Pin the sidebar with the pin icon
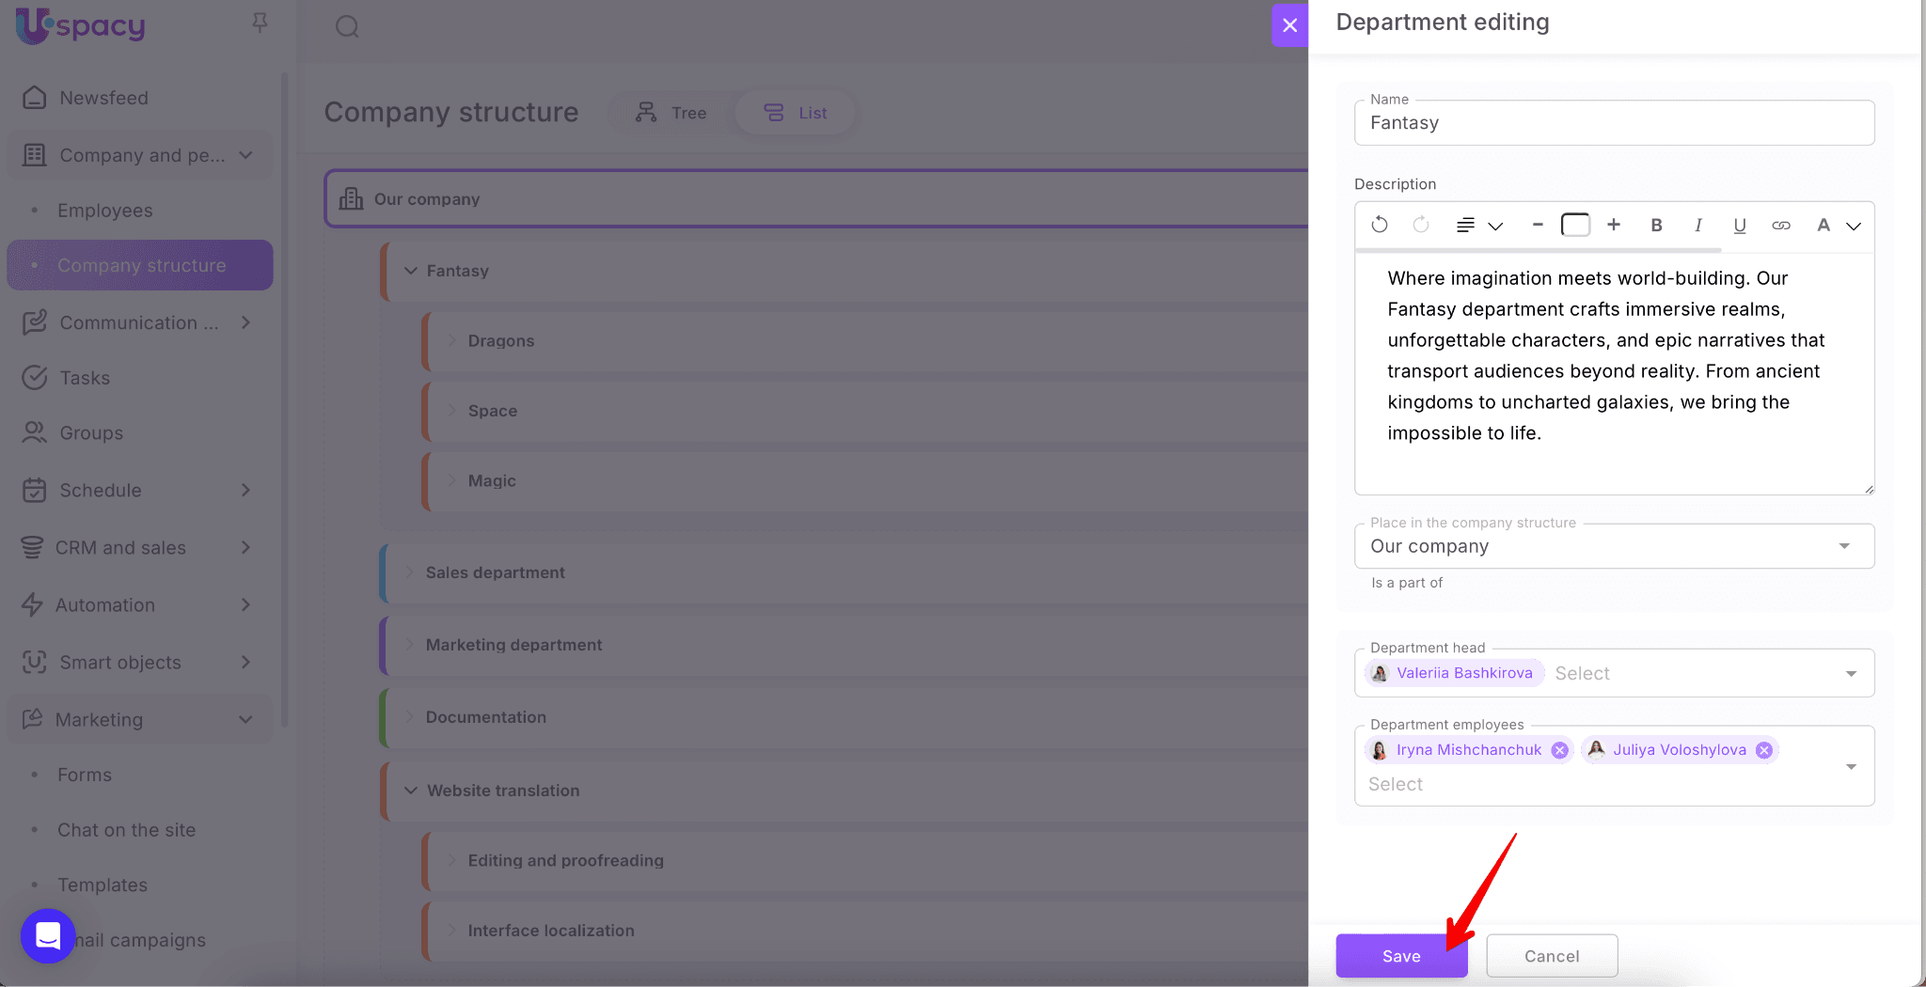This screenshot has width=1926, height=987. pos(260,23)
